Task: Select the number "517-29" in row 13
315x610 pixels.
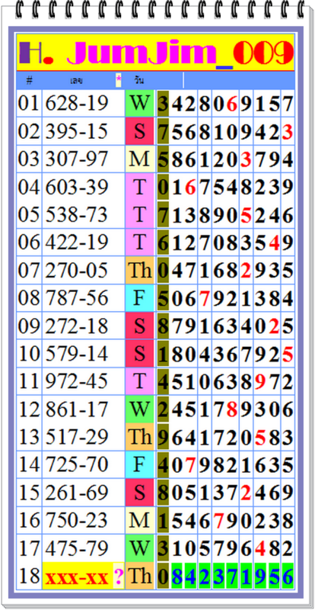Action: [76, 436]
